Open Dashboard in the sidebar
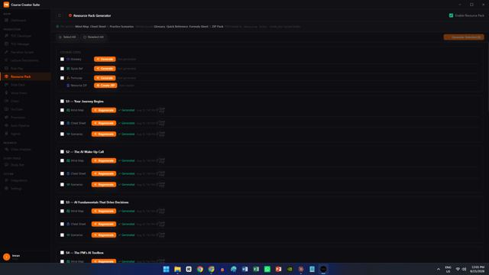This screenshot has height=275, width=489. click(x=25, y=21)
